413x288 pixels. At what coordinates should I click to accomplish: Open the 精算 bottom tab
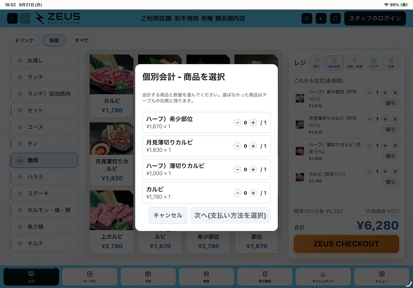[x=206, y=277]
